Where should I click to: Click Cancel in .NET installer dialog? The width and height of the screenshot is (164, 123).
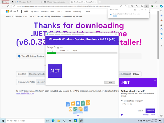point(110,82)
